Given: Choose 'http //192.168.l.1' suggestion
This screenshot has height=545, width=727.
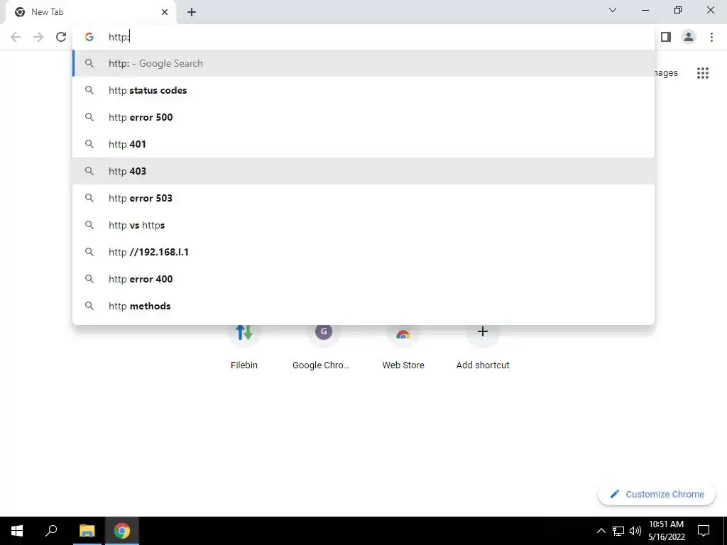Looking at the screenshot, I should [363, 252].
